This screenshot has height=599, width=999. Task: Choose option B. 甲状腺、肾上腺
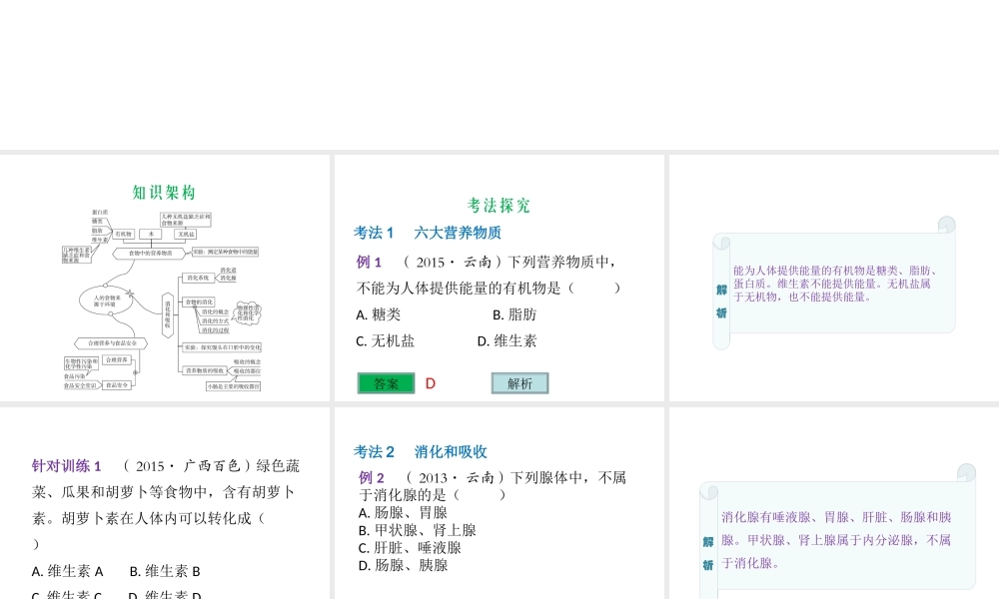pyautogui.click(x=418, y=530)
